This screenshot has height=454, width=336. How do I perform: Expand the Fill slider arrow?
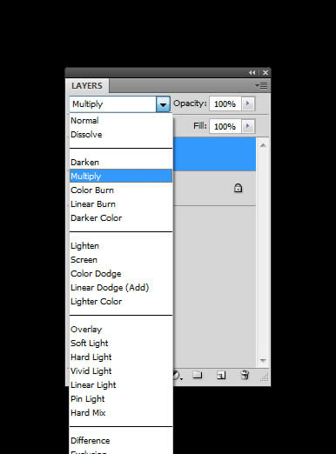tap(248, 126)
